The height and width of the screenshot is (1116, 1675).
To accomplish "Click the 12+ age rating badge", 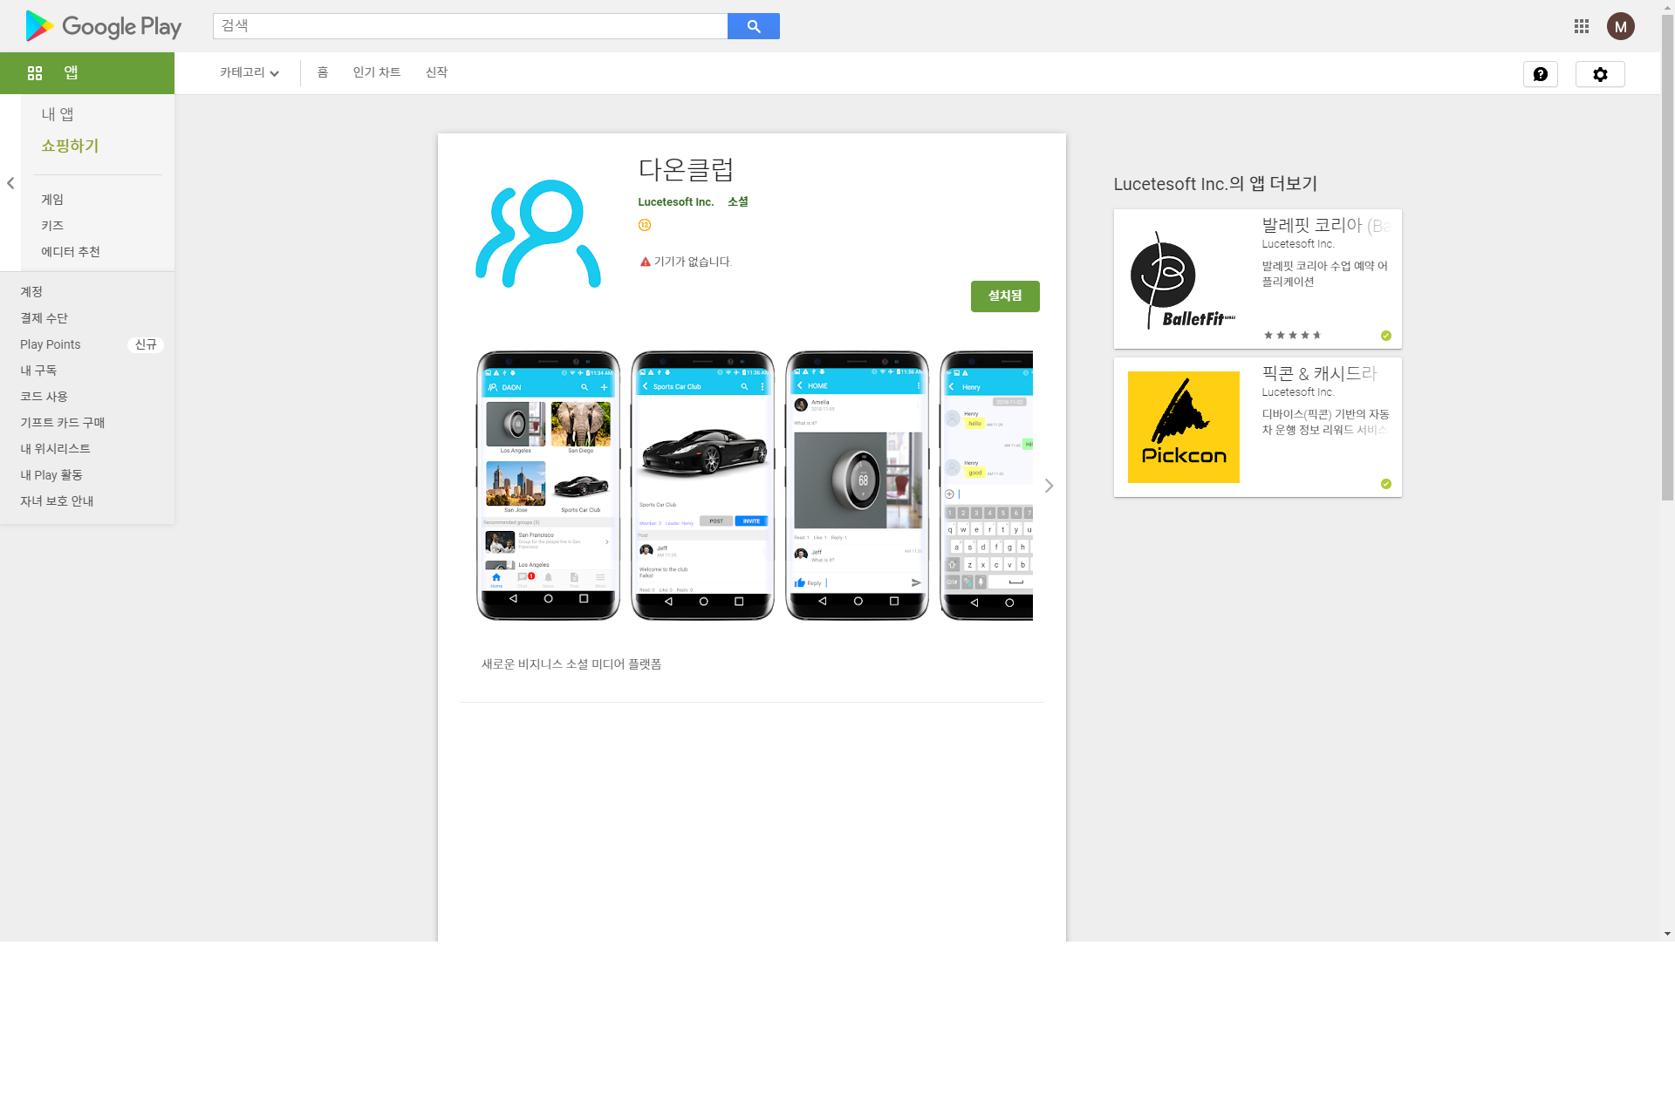I will pos(645,225).
